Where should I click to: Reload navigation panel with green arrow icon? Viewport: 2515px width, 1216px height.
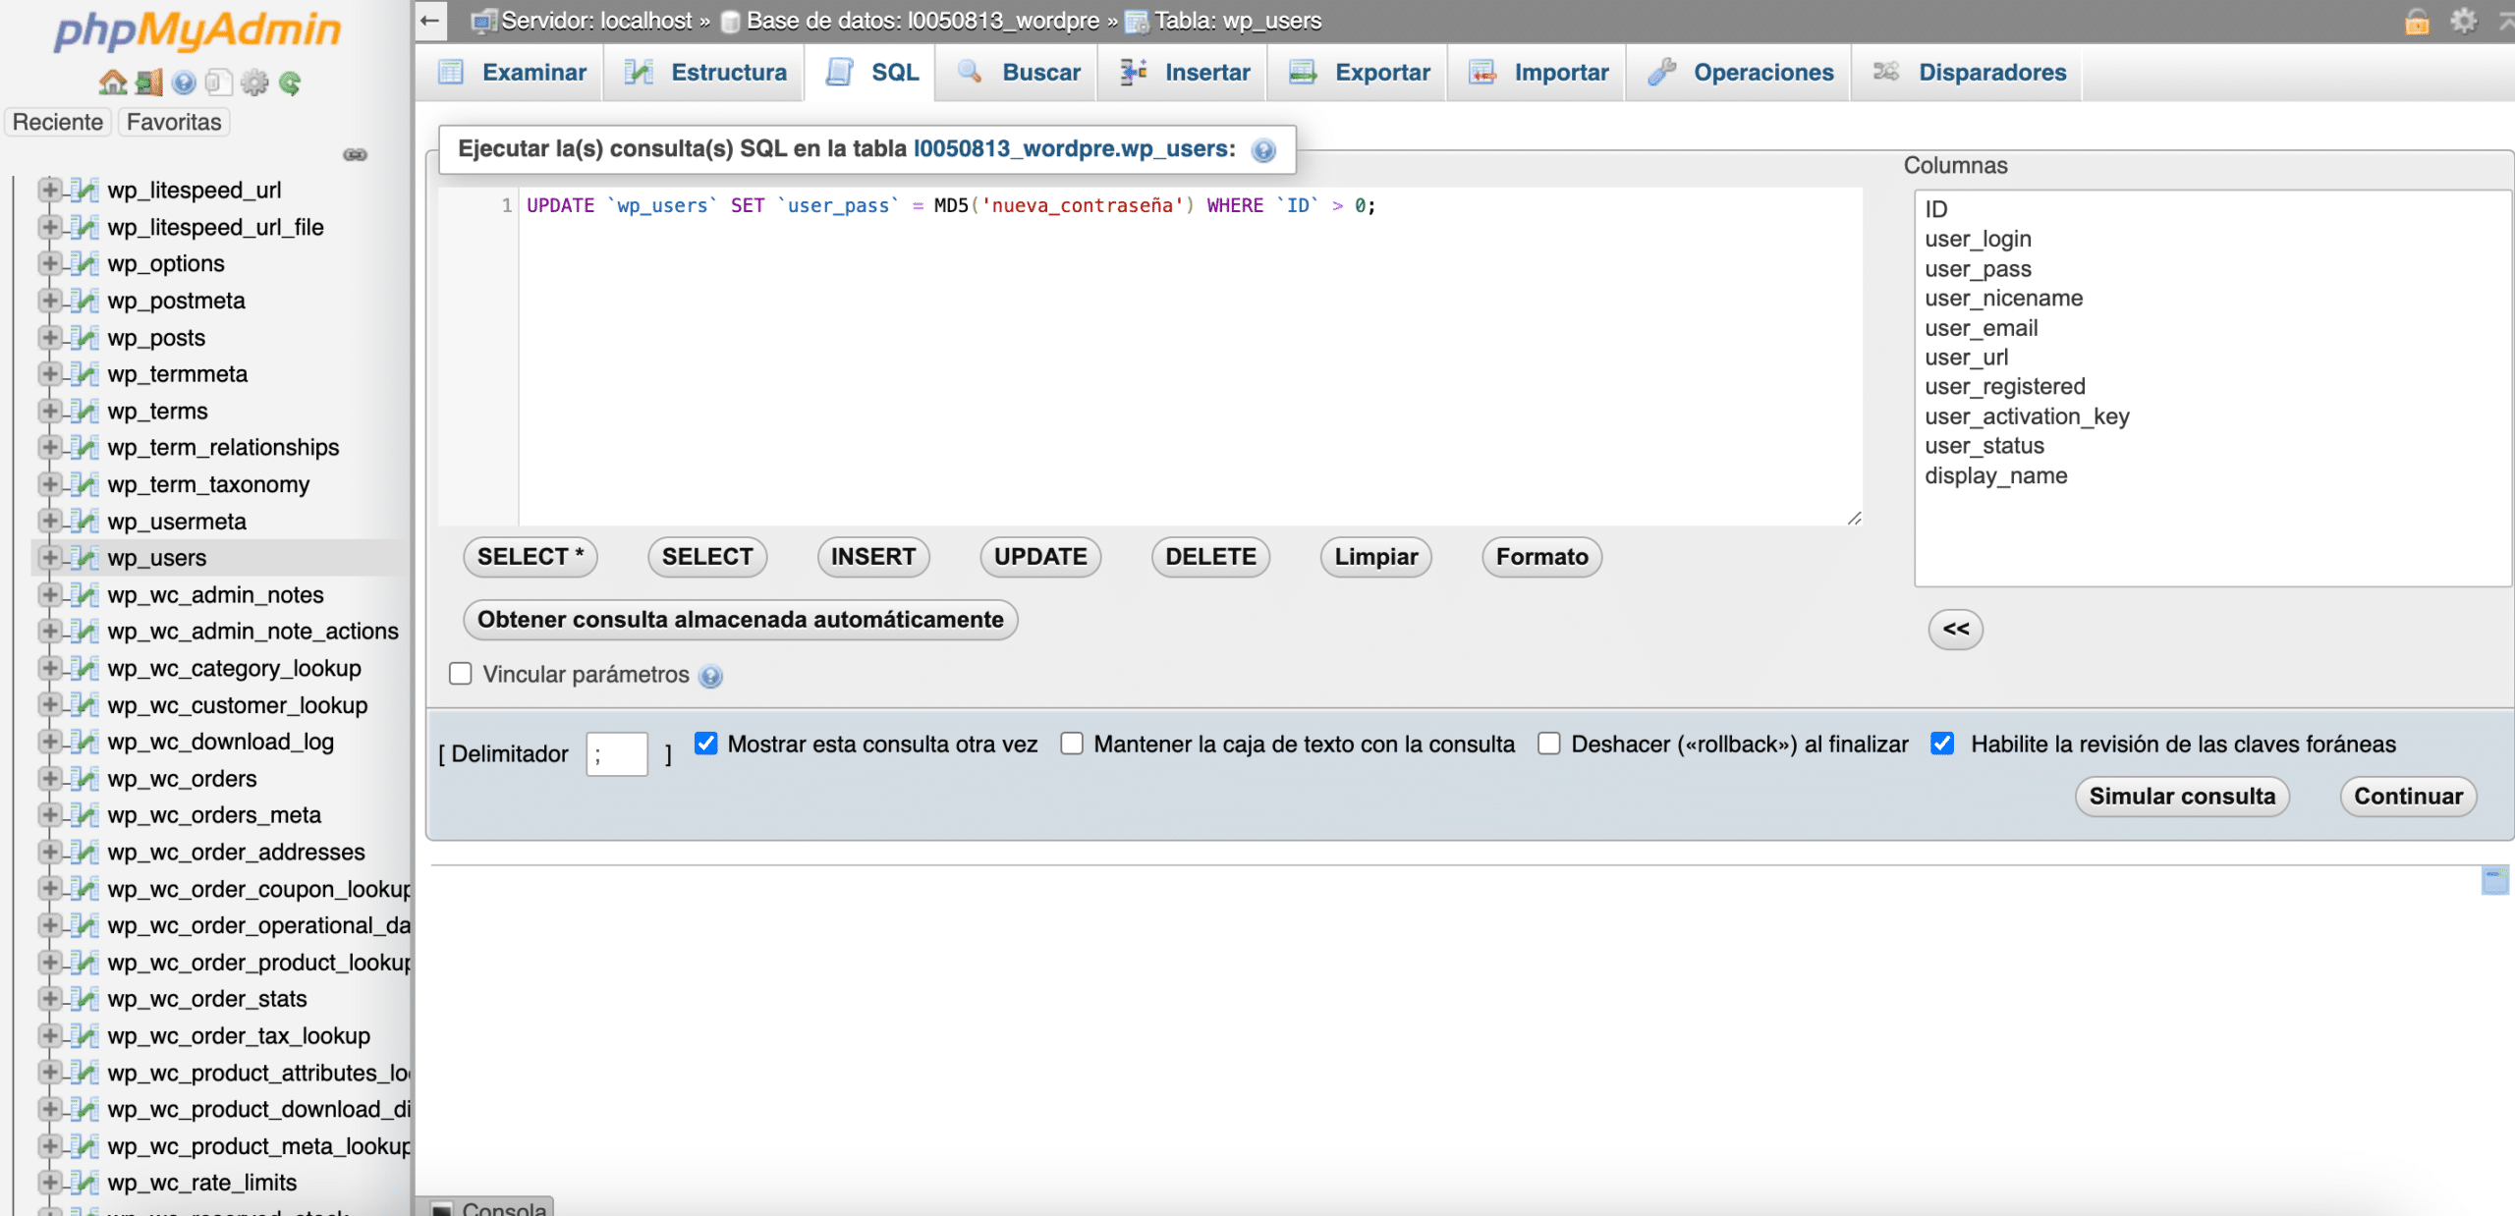[x=290, y=83]
